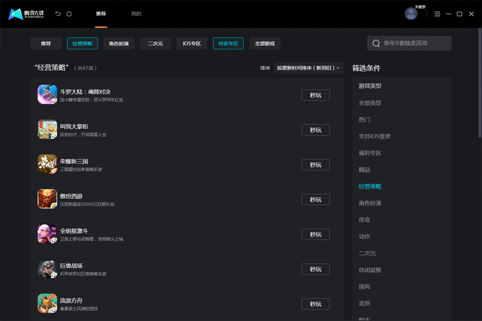Filter by 经营策略 in sidebar
The image size is (482, 321).
370,187
